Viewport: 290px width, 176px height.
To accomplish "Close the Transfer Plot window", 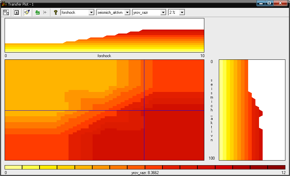I will tap(280, 3).
